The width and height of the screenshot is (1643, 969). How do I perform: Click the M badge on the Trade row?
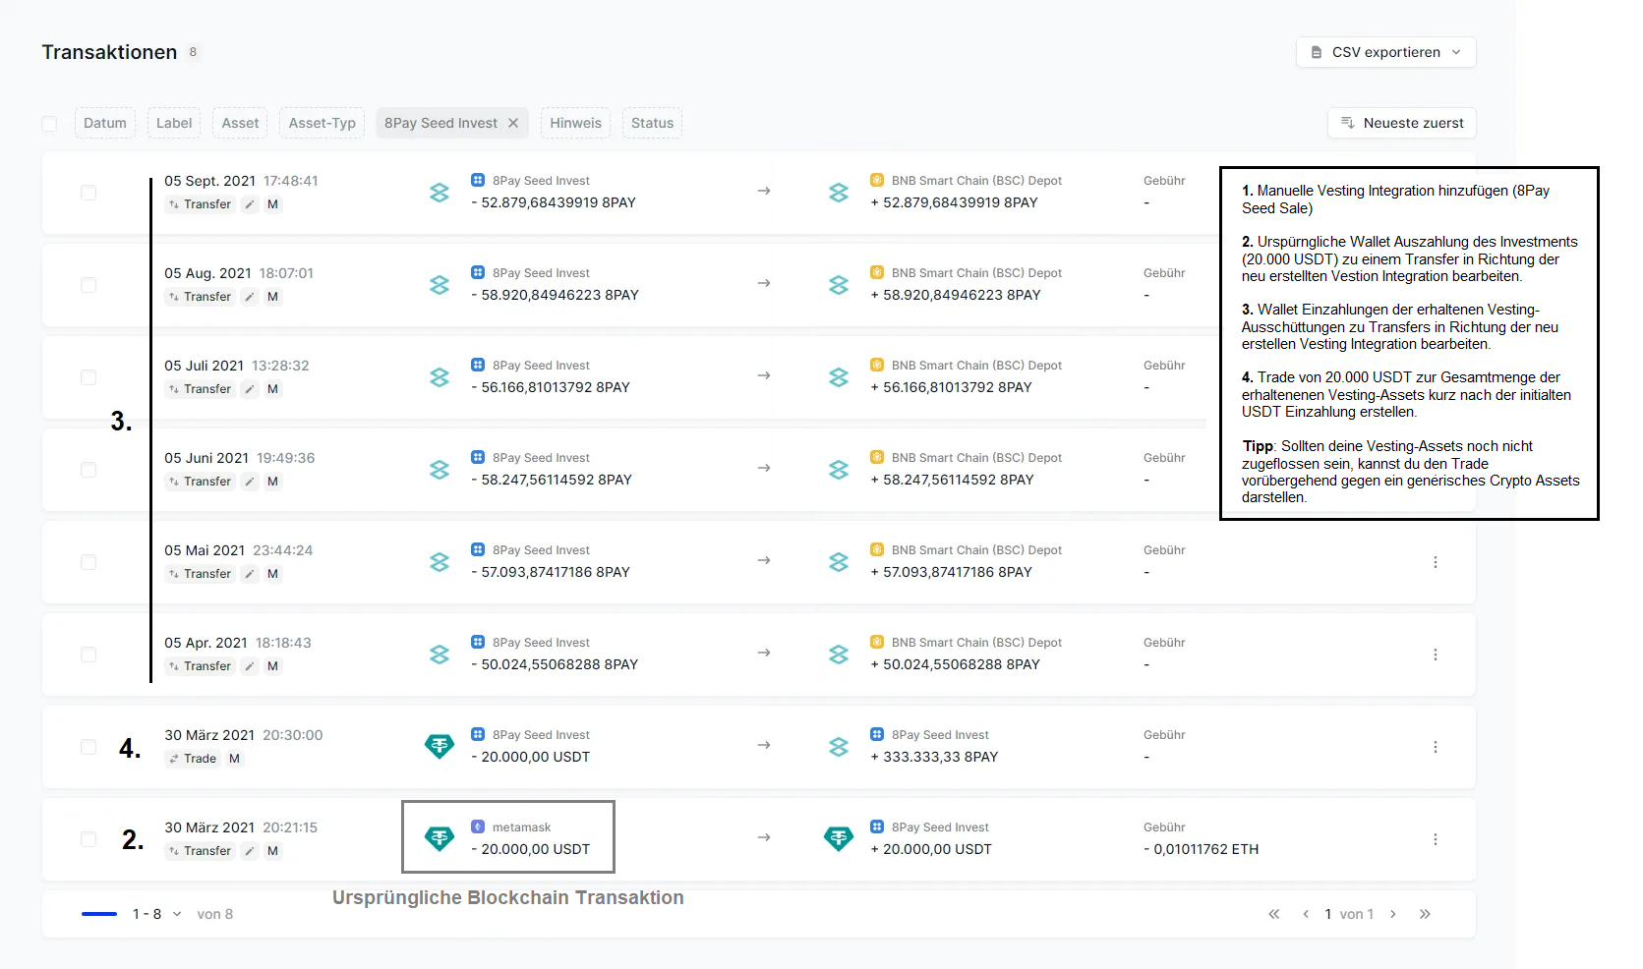[x=234, y=759]
